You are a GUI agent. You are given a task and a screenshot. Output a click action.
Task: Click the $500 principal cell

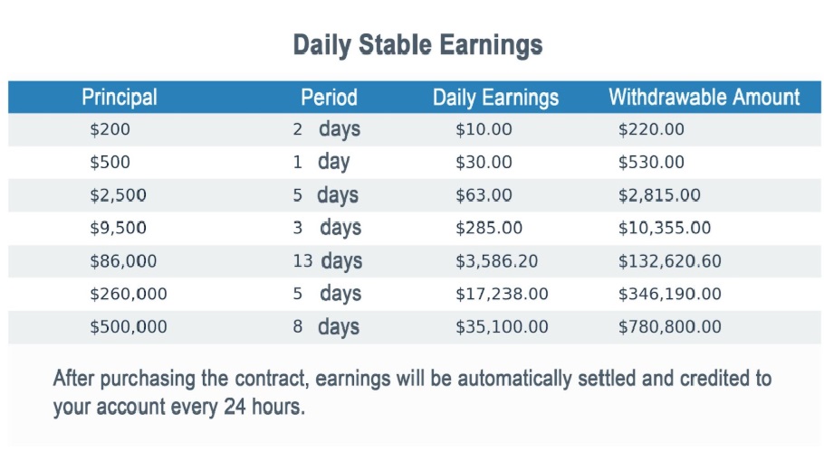point(110,163)
